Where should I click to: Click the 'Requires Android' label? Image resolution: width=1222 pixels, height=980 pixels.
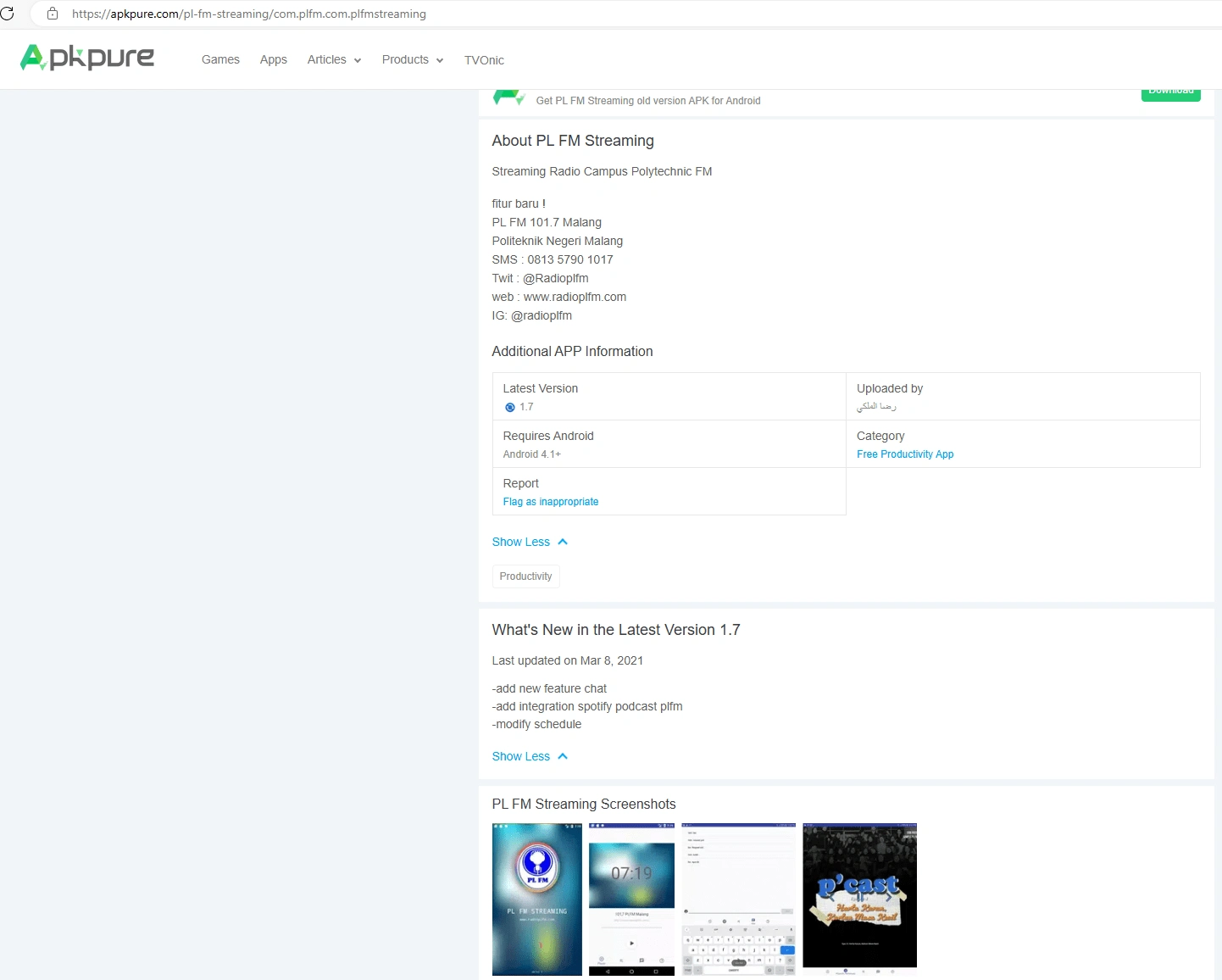pos(548,436)
